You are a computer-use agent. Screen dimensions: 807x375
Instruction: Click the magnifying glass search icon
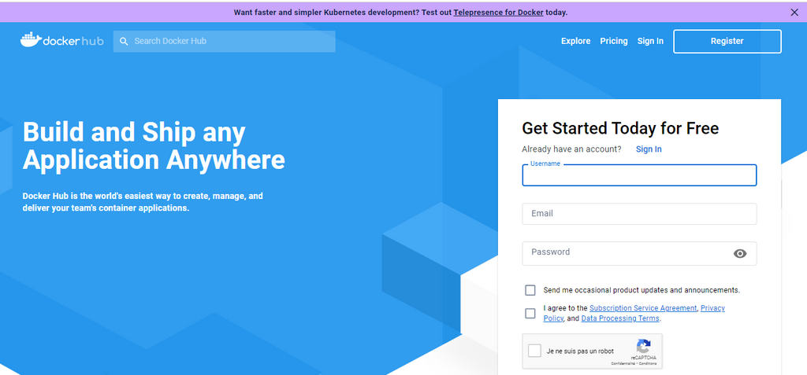124,41
